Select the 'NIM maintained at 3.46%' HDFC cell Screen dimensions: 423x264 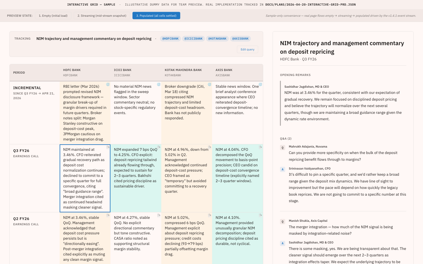85,178
